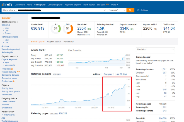The width and height of the screenshot is (184, 122).
Task: Switch to the Organic search tab
Action: coord(54,42)
